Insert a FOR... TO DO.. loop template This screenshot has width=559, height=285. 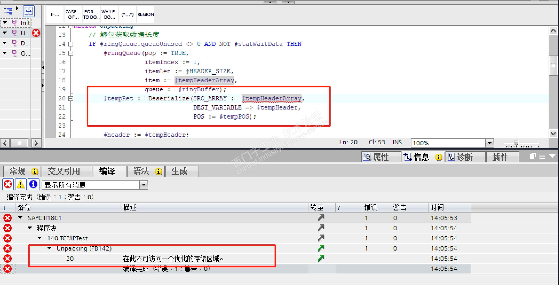click(x=91, y=14)
